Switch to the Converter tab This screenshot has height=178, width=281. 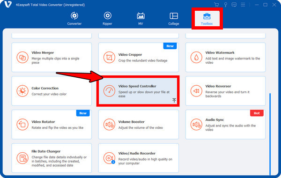click(x=74, y=18)
